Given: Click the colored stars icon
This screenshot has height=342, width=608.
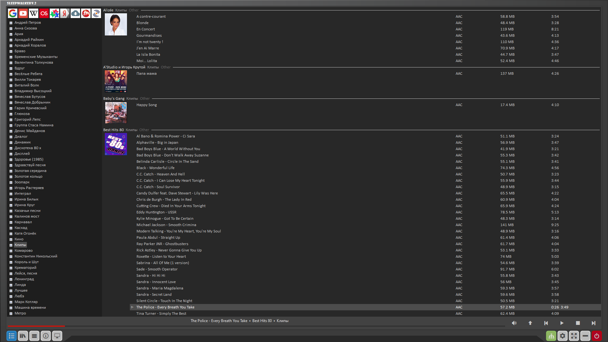Looking at the screenshot, I should pos(54,13).
